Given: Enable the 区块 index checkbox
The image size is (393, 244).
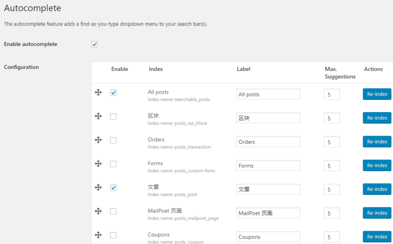Looking at the screenshot, I should 113,117.
